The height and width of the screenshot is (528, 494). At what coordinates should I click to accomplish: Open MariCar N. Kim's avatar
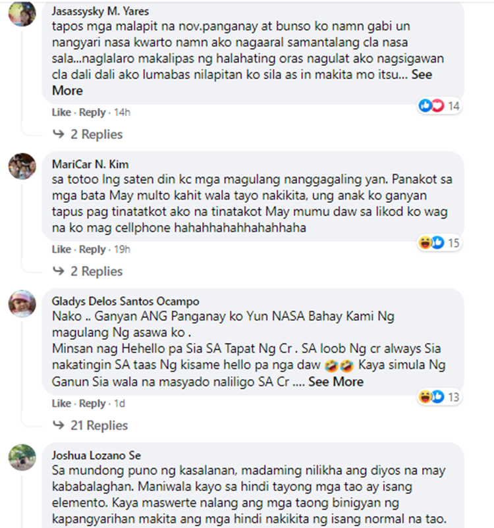click(x=22, y=167)
